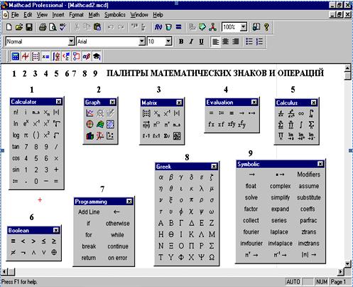Click the Calculate equals-sign toolbar icon
This screenshot has width=353, height=287.
178,27
